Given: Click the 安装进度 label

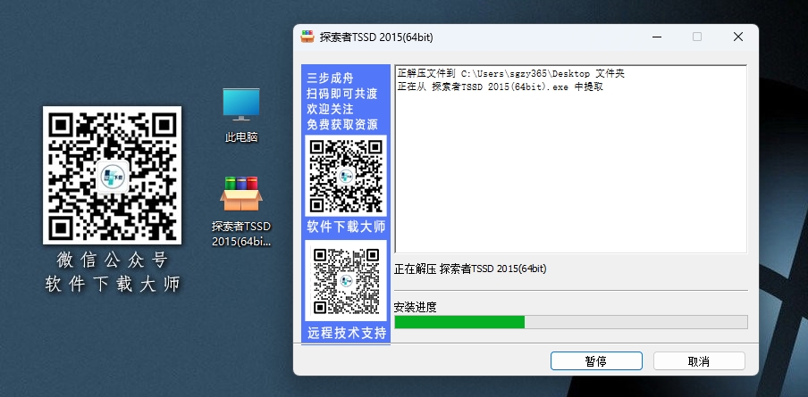Looking at the screenshot, I should coord(415,308).
